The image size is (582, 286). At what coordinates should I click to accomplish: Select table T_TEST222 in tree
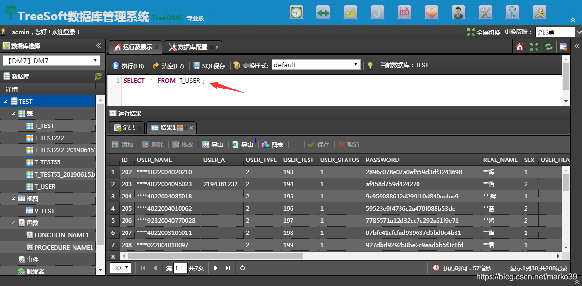click(49, 138)
